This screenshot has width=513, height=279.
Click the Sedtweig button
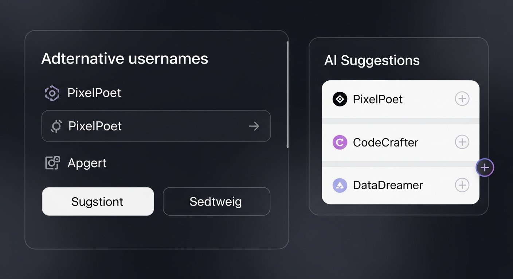[216, 201]
